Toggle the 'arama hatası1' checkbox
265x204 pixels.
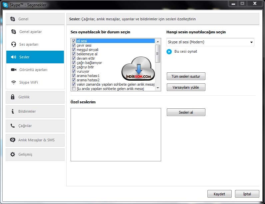coord(74,76)
